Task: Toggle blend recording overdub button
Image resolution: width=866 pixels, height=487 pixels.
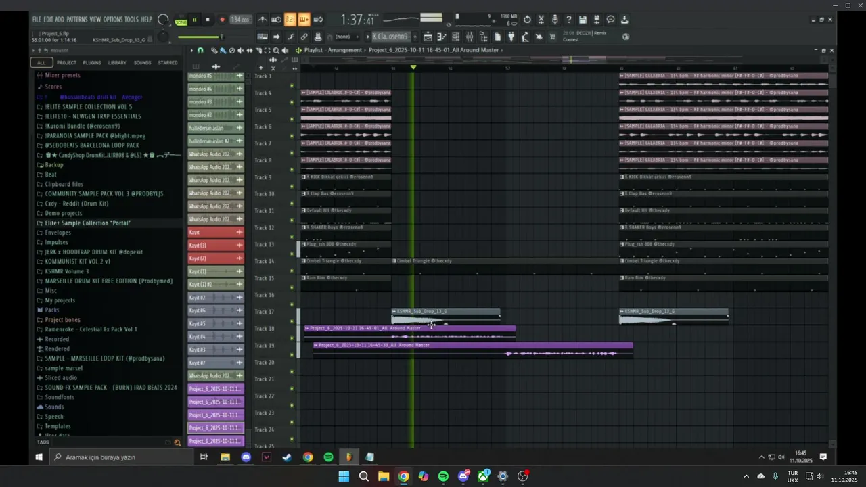Action: click(304, 20)
